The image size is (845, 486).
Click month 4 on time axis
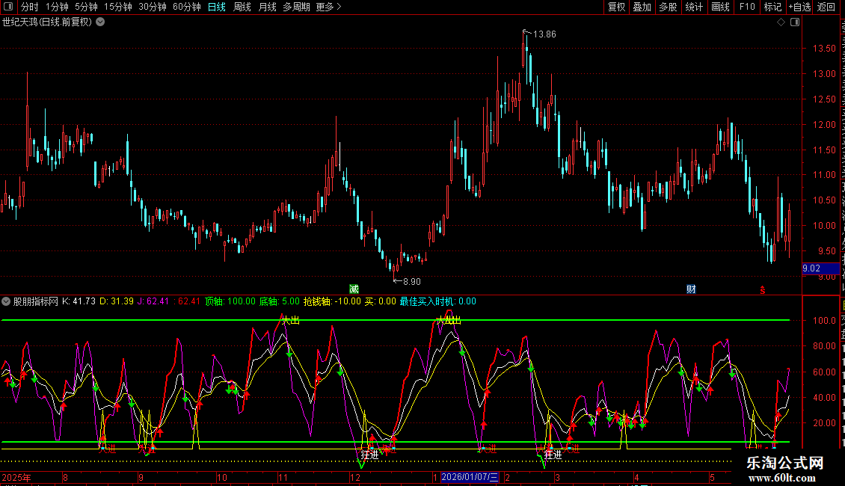pos(636,477)
